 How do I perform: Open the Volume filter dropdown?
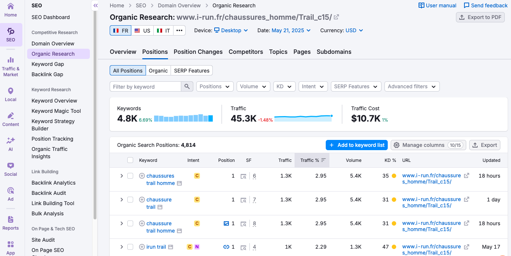(x=253, y=86)
